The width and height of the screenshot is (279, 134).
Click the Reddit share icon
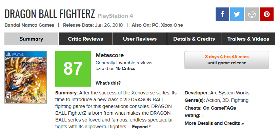point(252,14)
